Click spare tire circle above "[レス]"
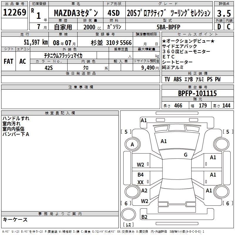Image resolution: width=235 pixels, height=235 pixels. [x=128, y=214]
